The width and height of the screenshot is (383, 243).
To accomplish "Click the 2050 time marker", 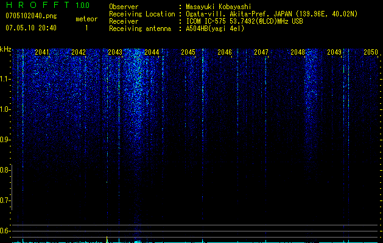I will point(371,52).
